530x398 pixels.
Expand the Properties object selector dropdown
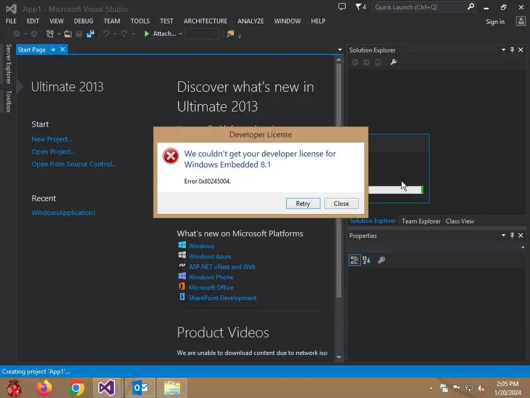pos(523,247)
